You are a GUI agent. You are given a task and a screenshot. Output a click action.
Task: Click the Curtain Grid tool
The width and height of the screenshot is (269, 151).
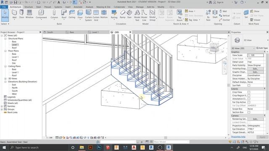click(96, 15)
